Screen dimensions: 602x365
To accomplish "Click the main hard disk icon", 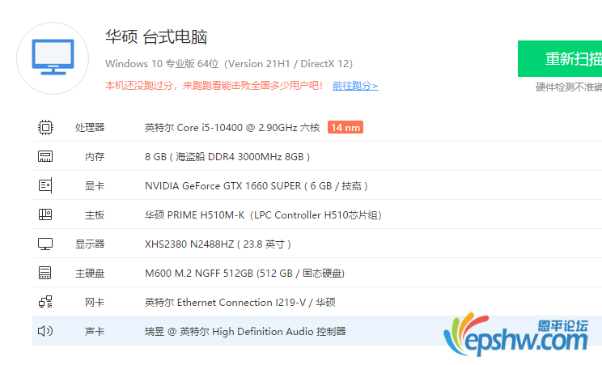I will point(45,273).
